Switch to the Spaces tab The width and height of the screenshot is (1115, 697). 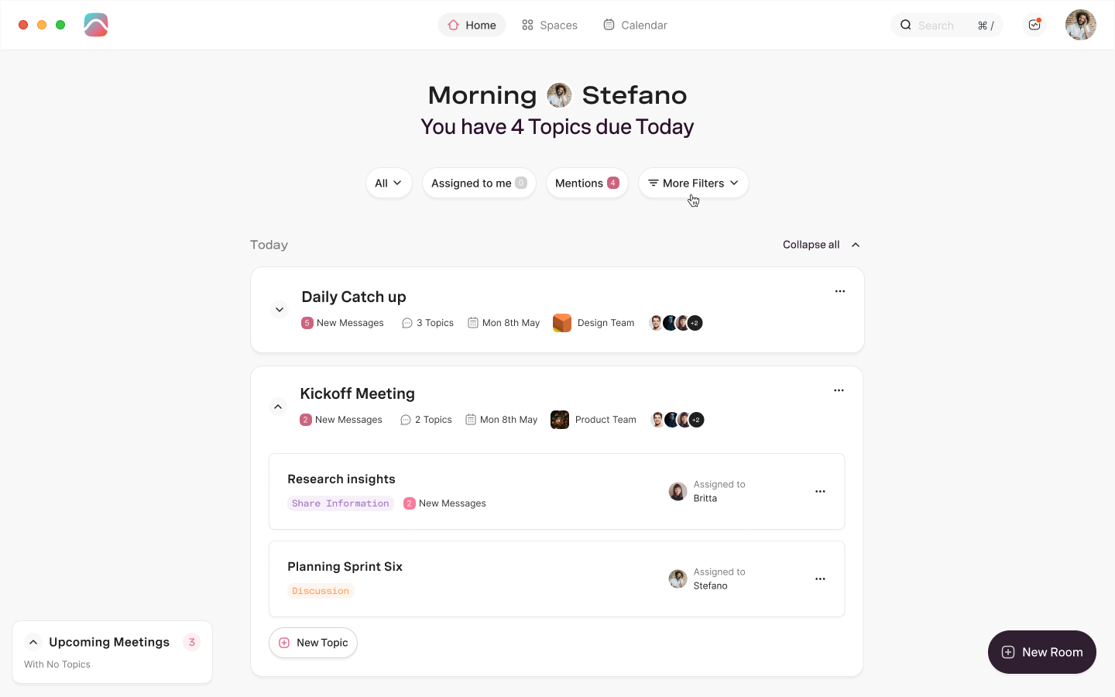[549, 25]
